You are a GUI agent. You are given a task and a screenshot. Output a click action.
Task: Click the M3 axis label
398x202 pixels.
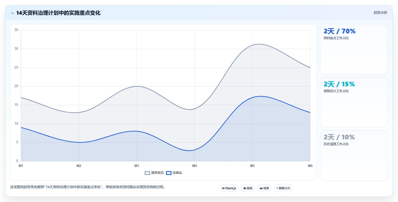(136, 166)
